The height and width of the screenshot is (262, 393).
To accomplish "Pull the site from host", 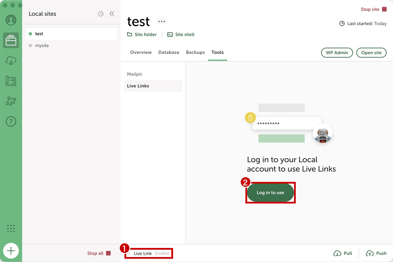I will point(343,253).
